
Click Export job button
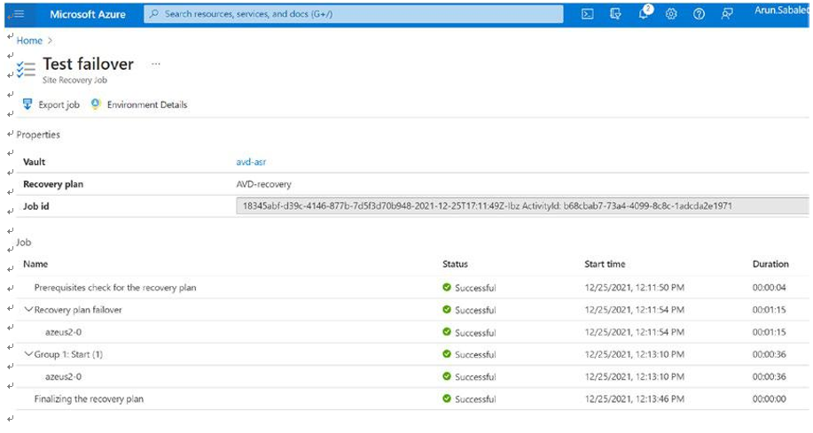click(x=51, y=104)
